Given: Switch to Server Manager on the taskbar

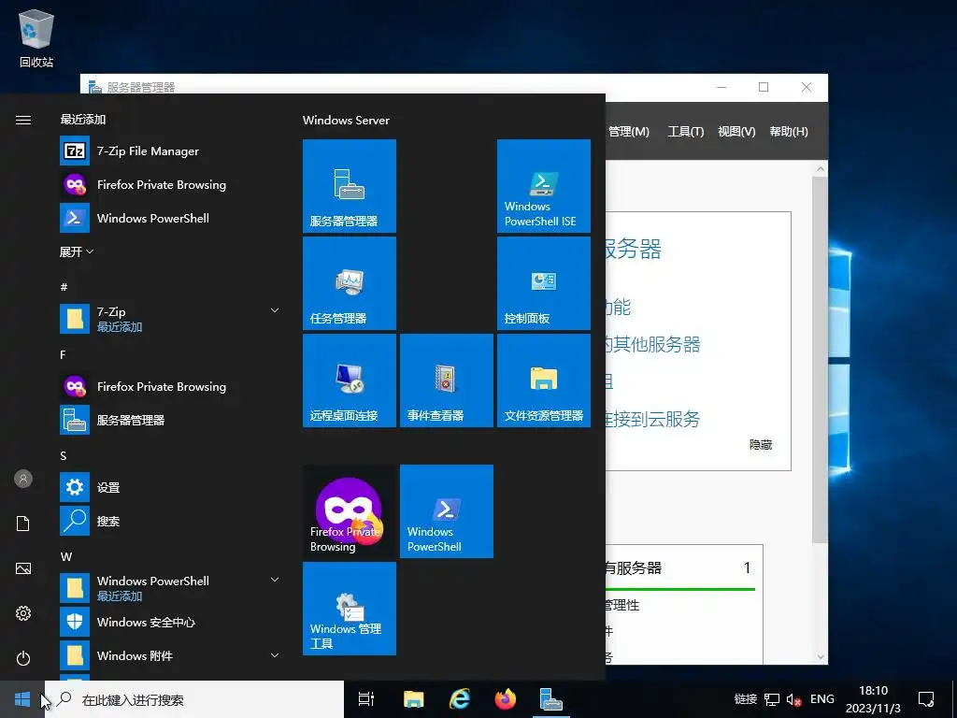Looking at the screenshot, I should click(x=551, y=699).
